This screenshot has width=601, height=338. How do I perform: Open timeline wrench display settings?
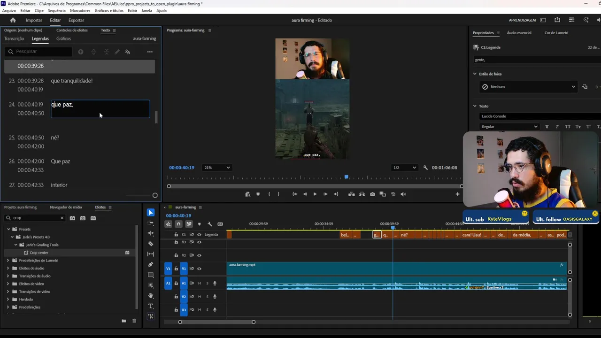click(x=210, y=224)
